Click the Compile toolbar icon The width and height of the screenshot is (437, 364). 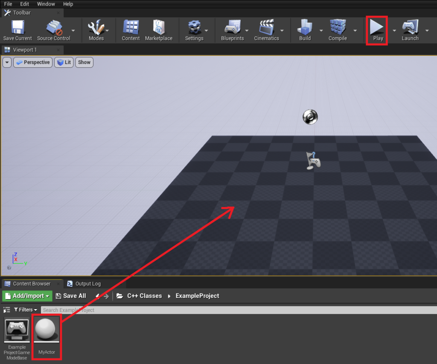pyautogui.click(x=338, y=27)
